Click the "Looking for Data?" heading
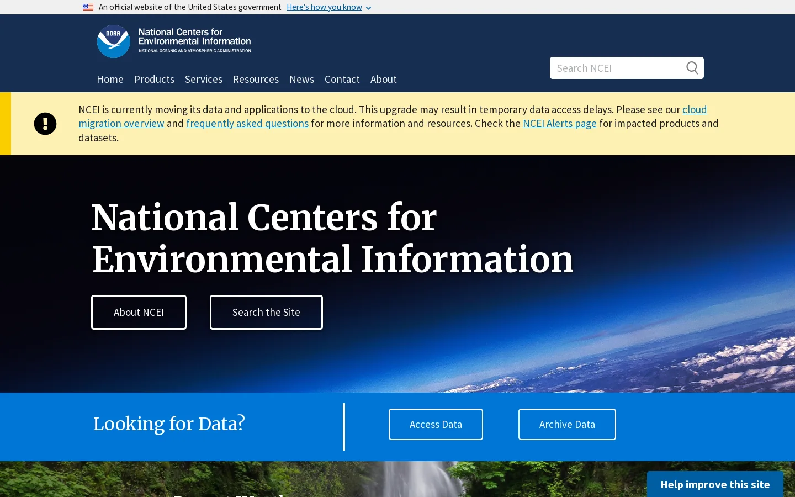The width and height of the screenshot is (795, 497). point(169,424)
